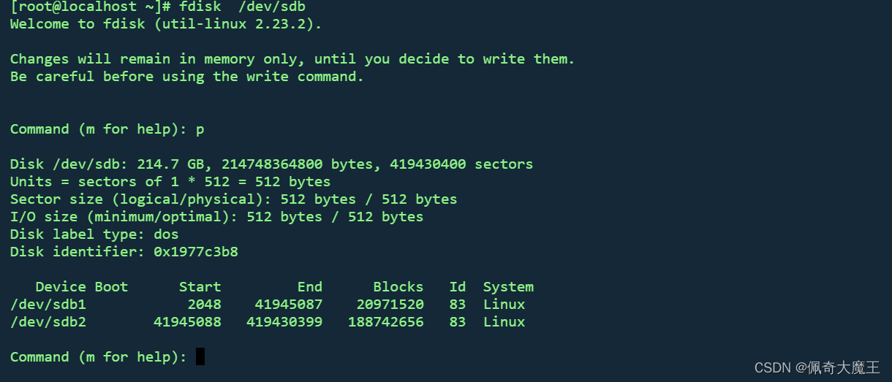Click the Id column header

pos(458,287)
